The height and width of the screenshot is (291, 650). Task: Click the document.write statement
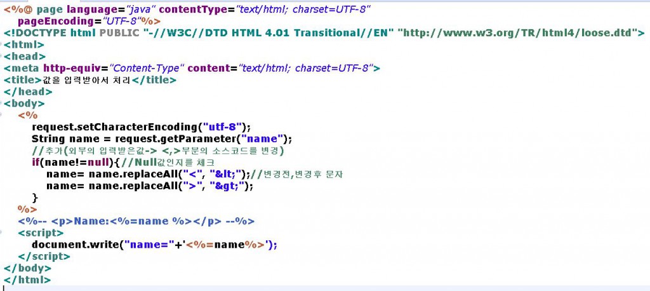point(155,245)
